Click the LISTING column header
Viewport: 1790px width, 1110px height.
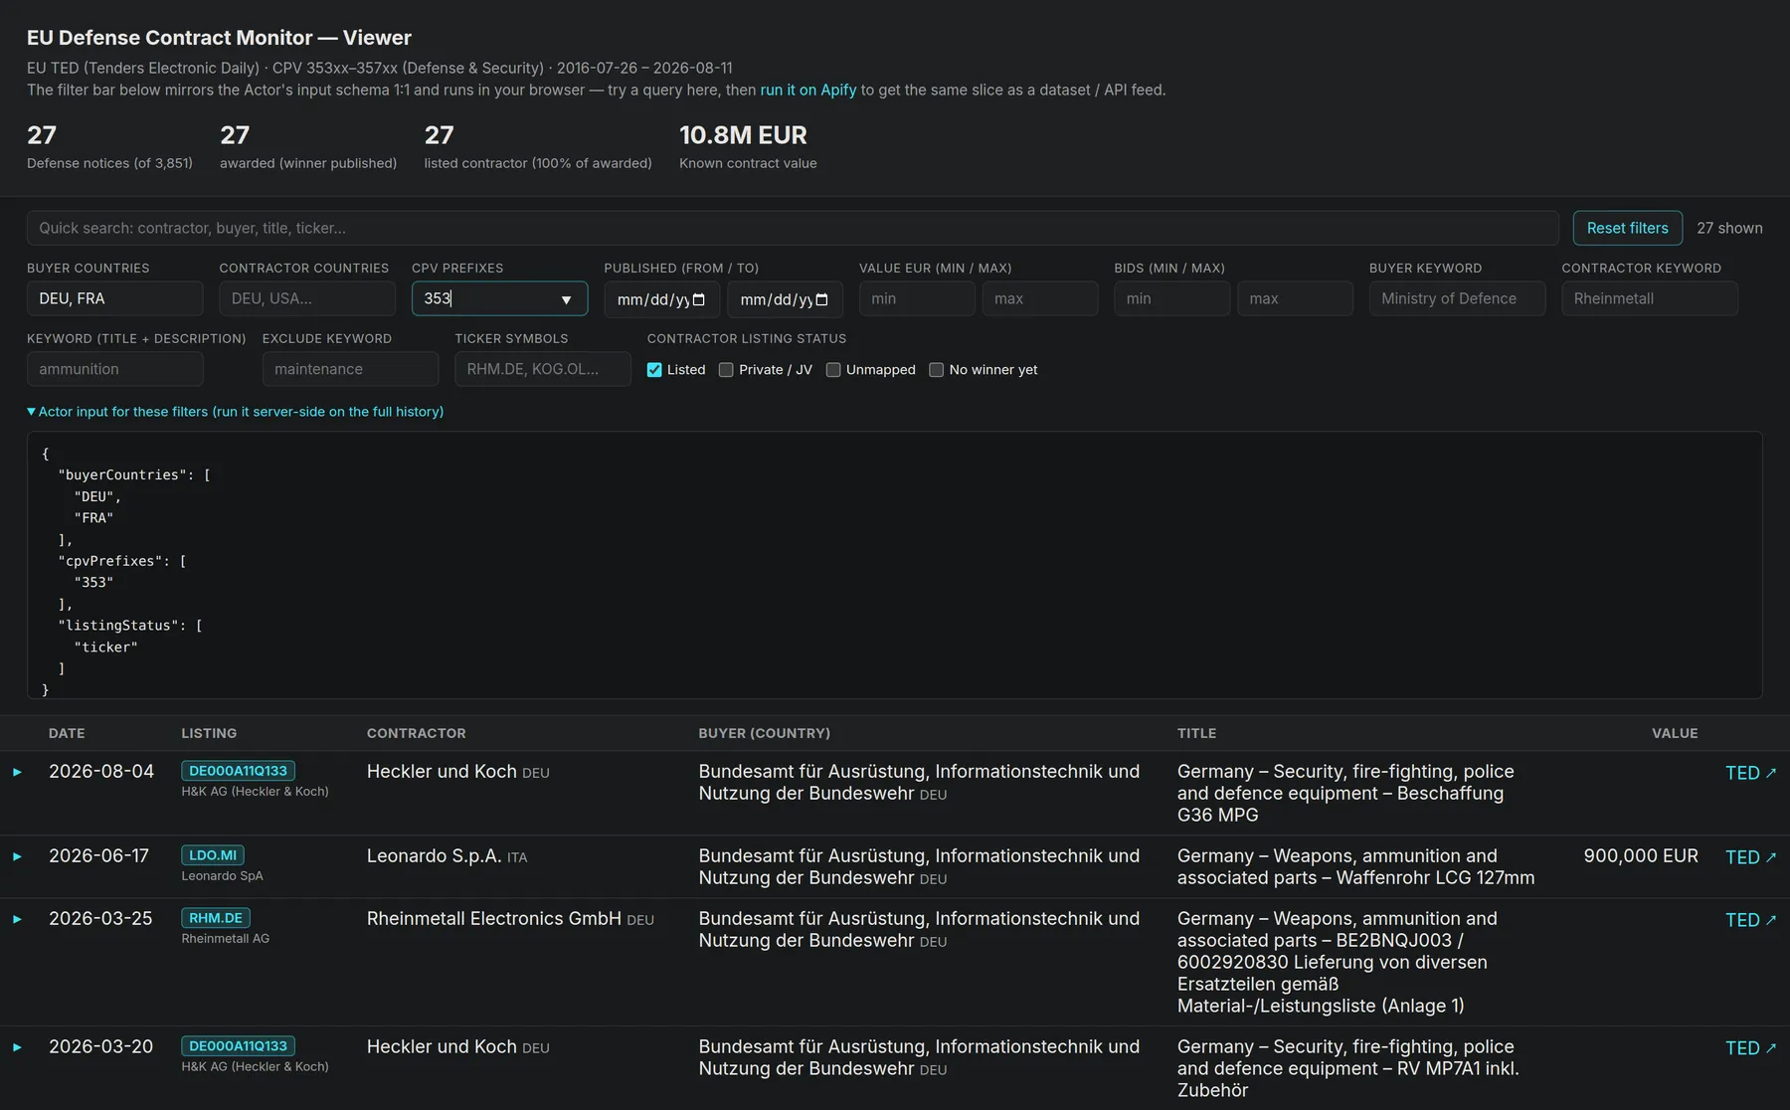click(209, 733)
